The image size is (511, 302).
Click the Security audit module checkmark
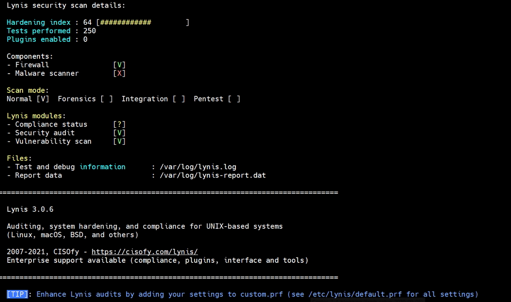[x=119, y=132]
